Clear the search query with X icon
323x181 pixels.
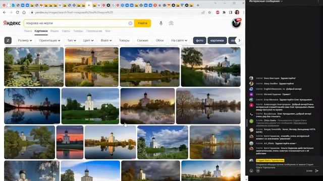coord(130,23)
